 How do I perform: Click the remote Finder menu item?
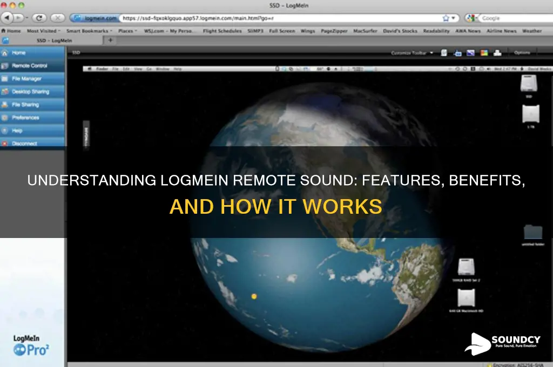click(x=102, y=69)
